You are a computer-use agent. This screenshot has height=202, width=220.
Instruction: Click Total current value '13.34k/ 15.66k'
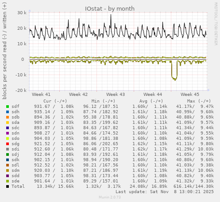(55, 186)
